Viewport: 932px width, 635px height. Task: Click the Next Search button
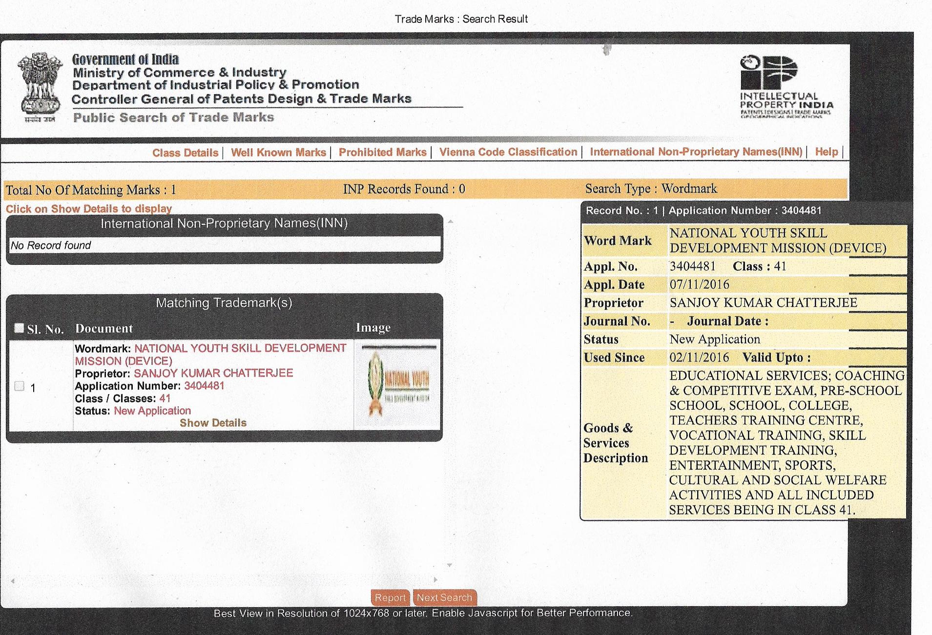tap(444, 597)
